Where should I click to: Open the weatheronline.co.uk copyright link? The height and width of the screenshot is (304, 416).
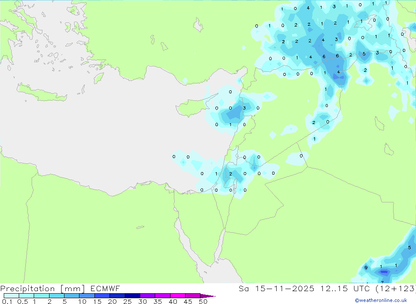click(x=381, y=300)
